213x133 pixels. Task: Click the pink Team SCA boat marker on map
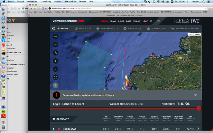[125, 50]
